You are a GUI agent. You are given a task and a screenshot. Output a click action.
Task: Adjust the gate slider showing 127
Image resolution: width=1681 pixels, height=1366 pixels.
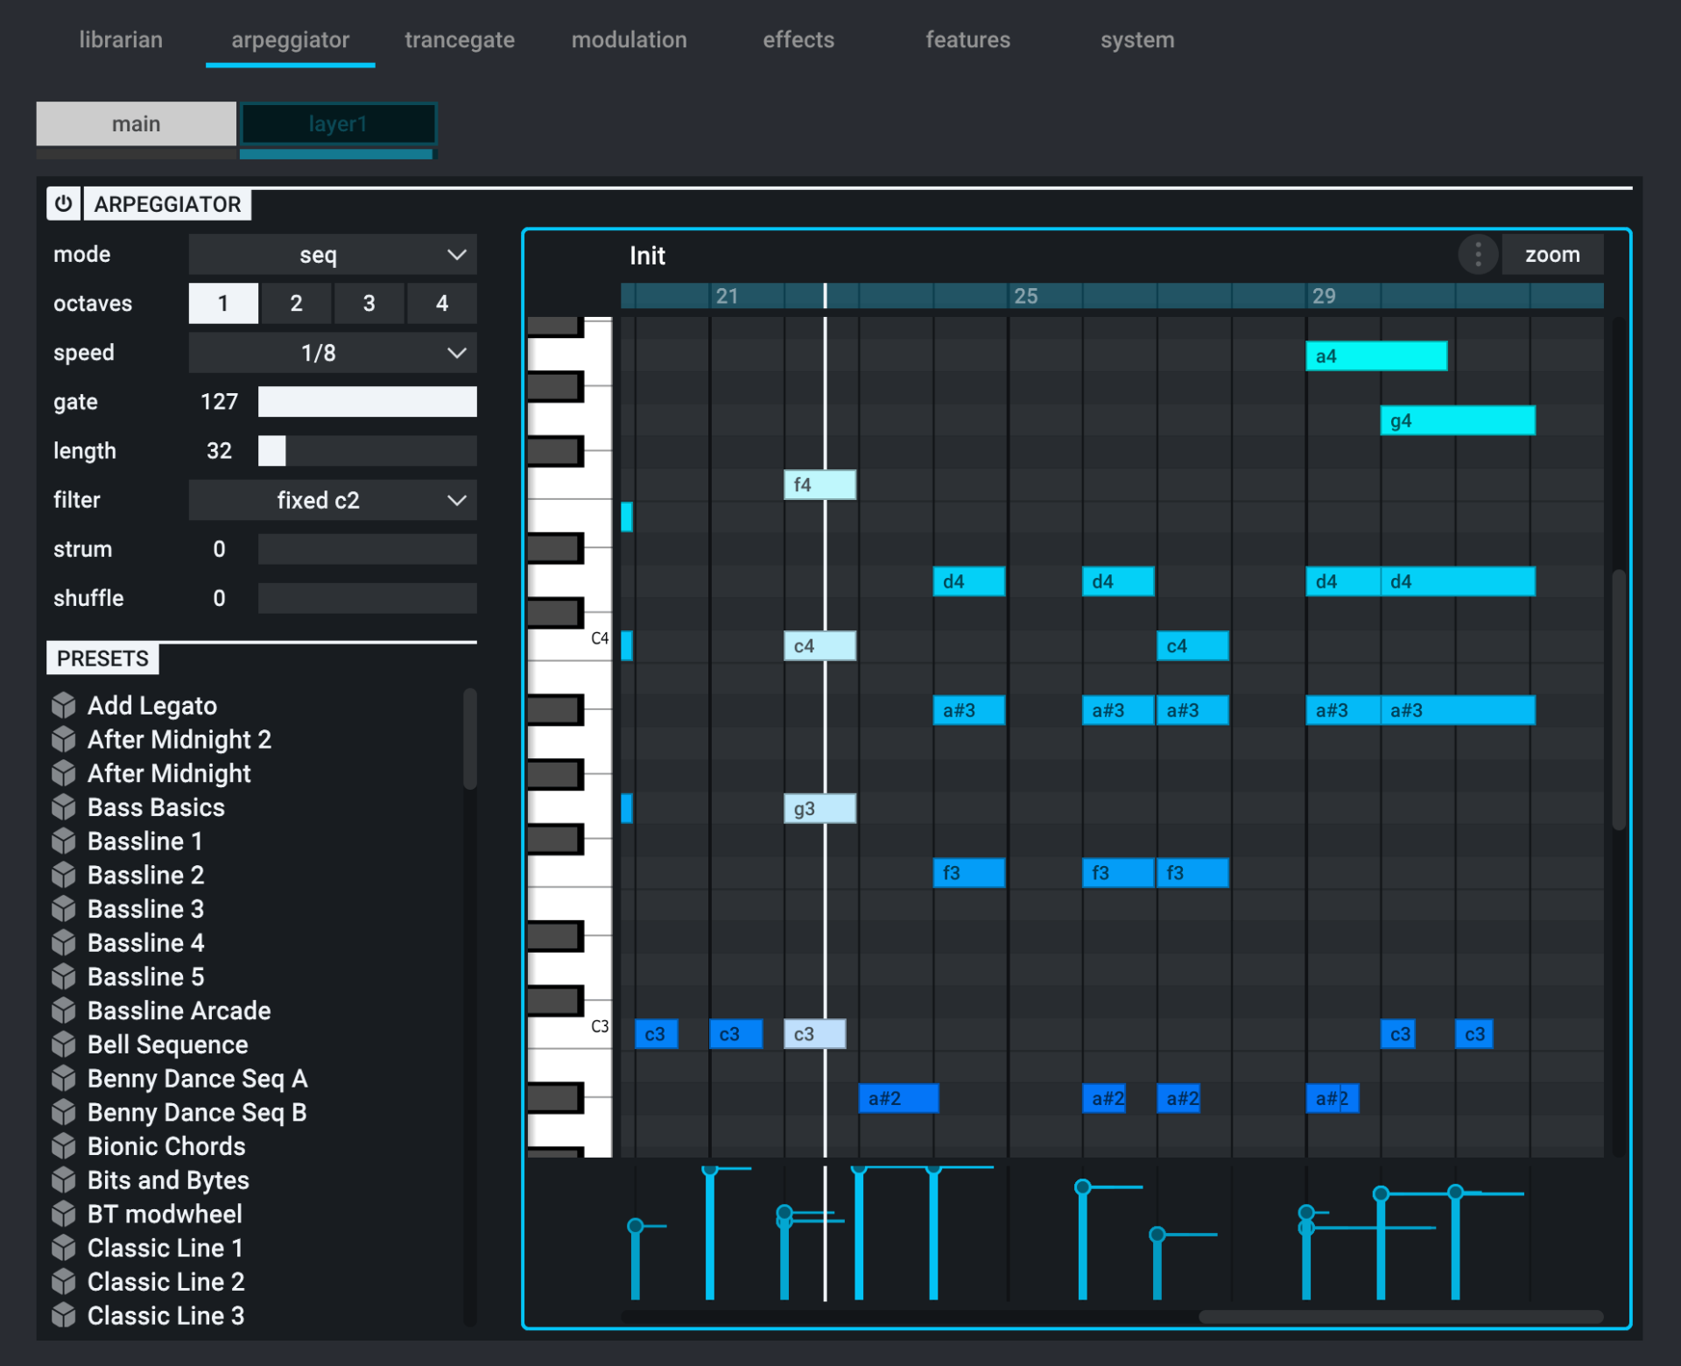[367, 401]
